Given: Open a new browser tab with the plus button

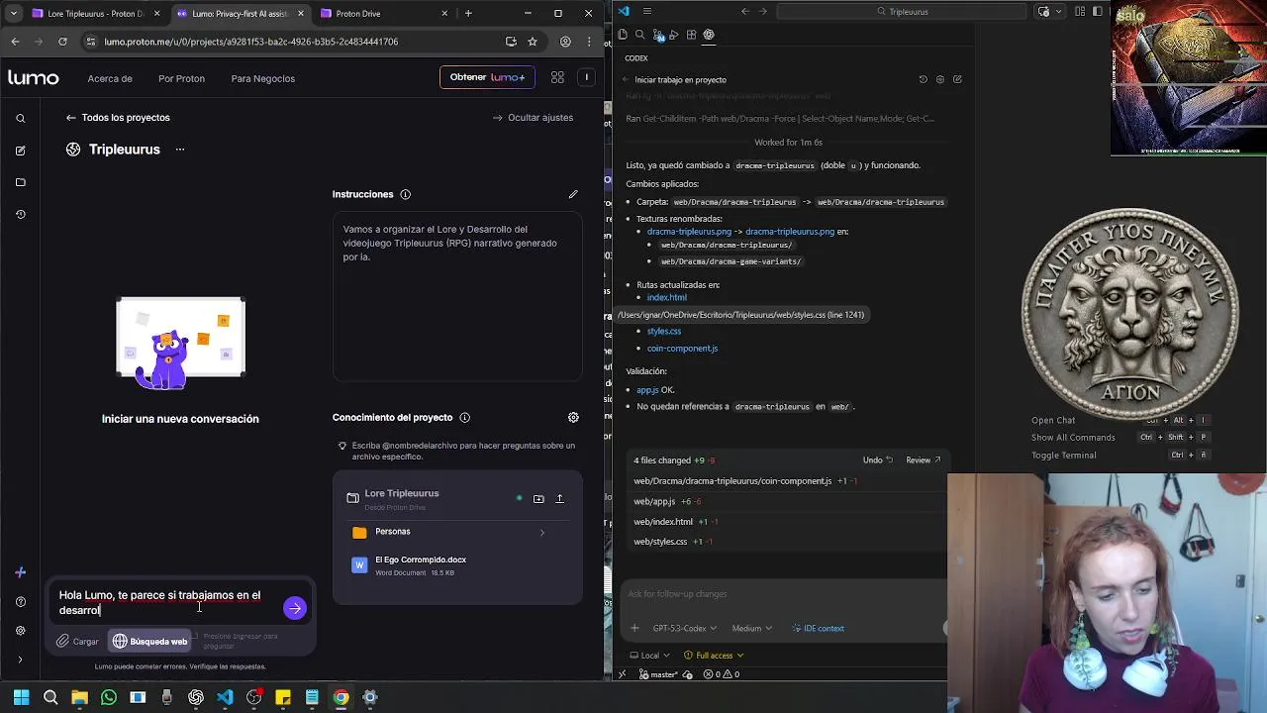Looking at the screenshot, I should 468,14.
